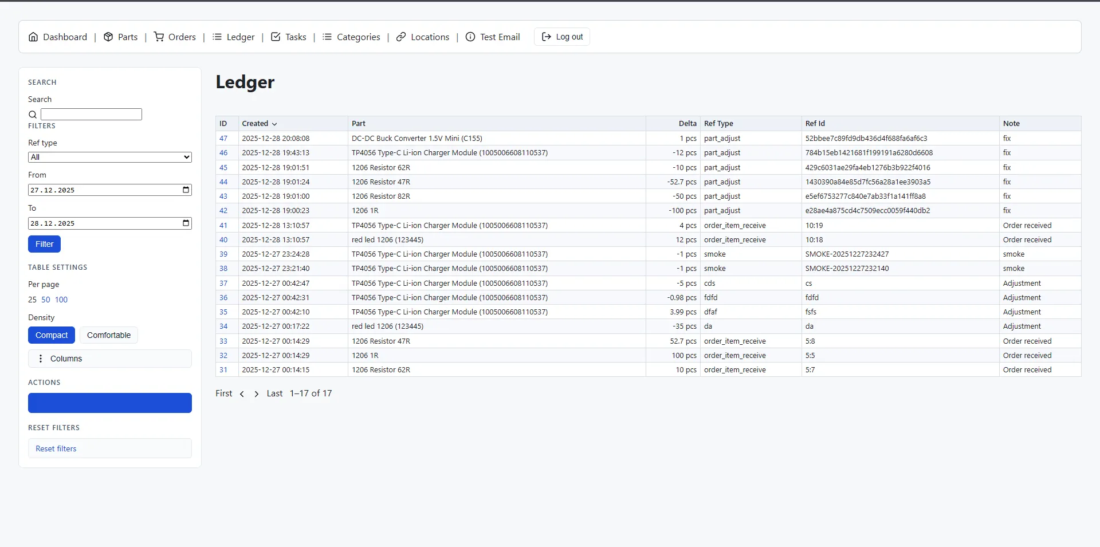This screenshot has height=547, width=1100.
Task: Click the Columns three-dot icon
Action: click(40, 359)
